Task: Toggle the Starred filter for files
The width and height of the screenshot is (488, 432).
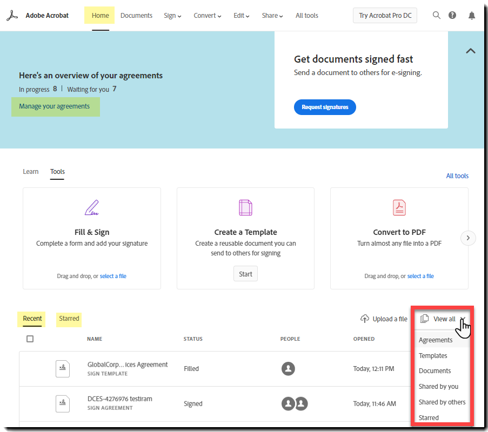Action: point(69,319)
